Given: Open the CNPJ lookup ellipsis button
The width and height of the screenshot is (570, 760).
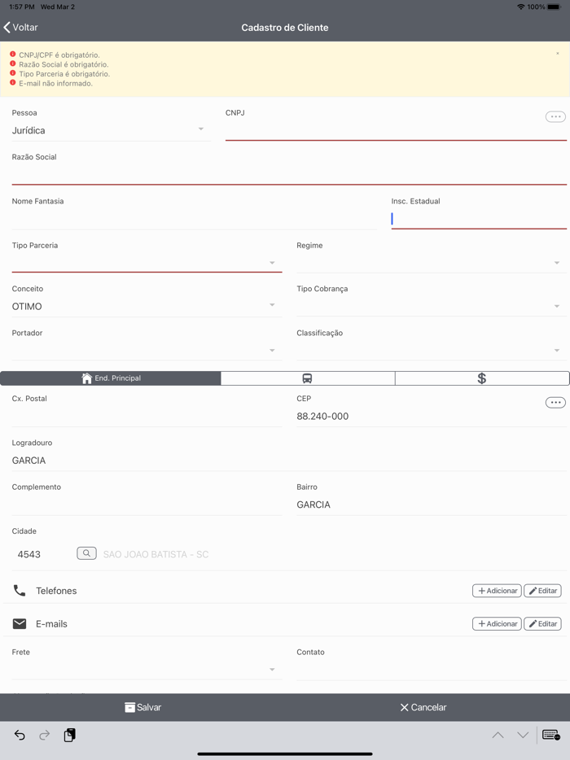Looking at the screenshot, I should point(555,117).
